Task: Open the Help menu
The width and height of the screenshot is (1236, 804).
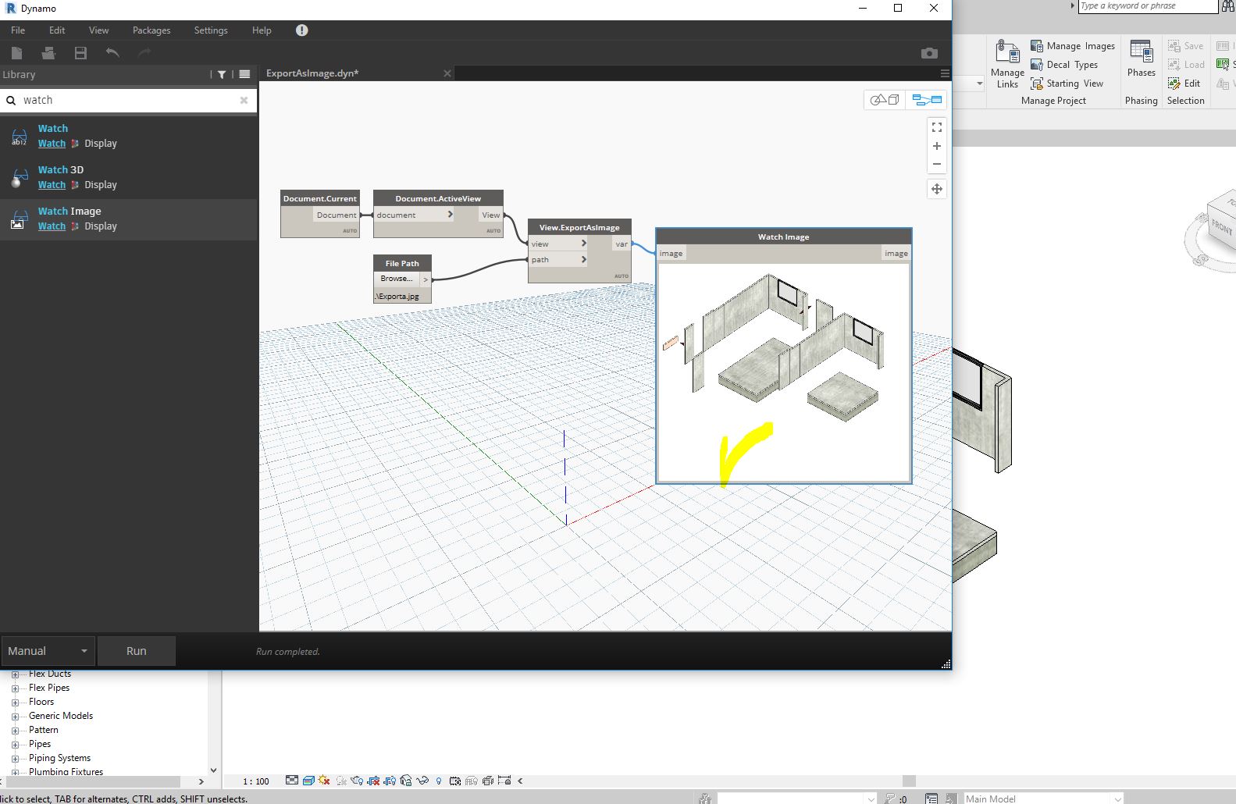Action: [262, 30]
